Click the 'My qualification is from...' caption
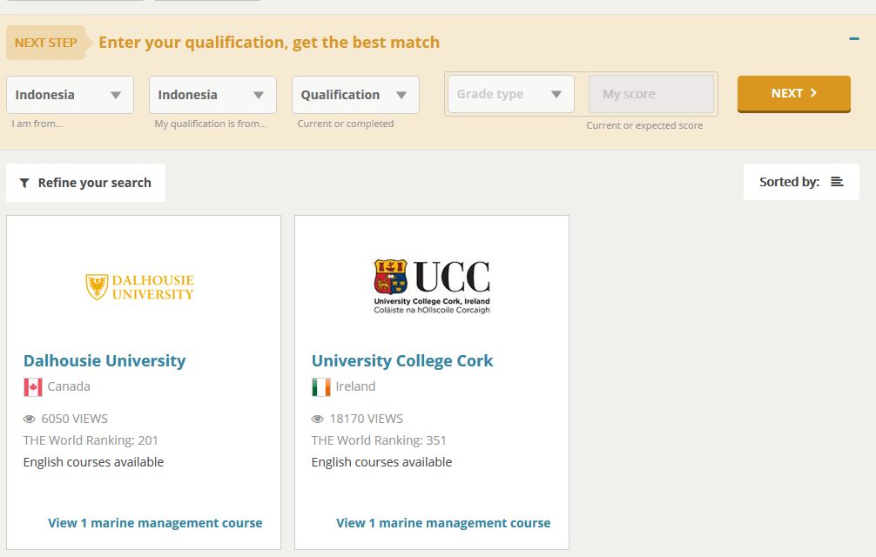This screenshot has height=557, width=876. [x=211, y=124]
